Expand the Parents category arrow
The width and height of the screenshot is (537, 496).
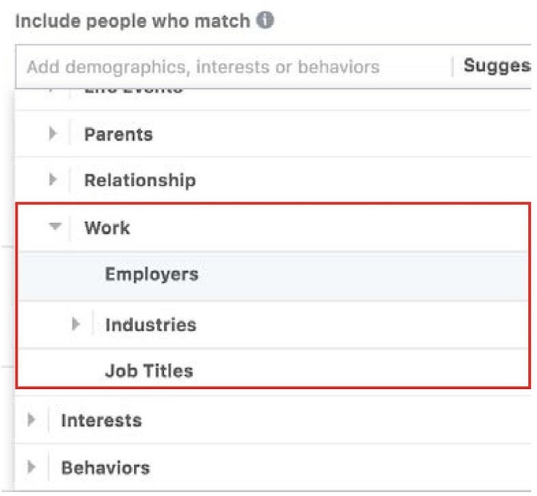(x=53, y=134)
